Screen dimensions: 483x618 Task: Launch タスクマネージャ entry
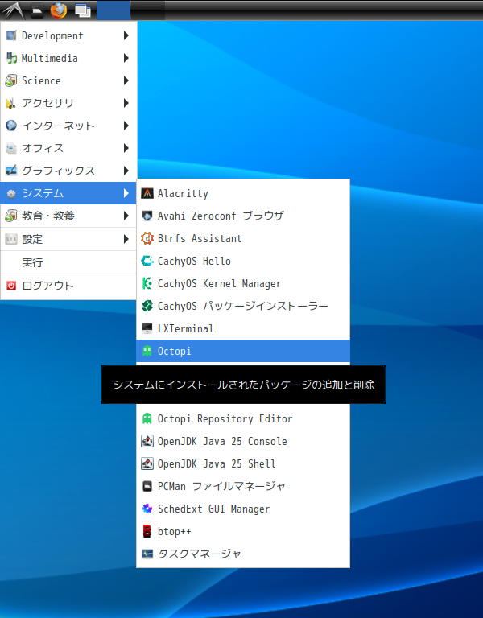[243, 554]
